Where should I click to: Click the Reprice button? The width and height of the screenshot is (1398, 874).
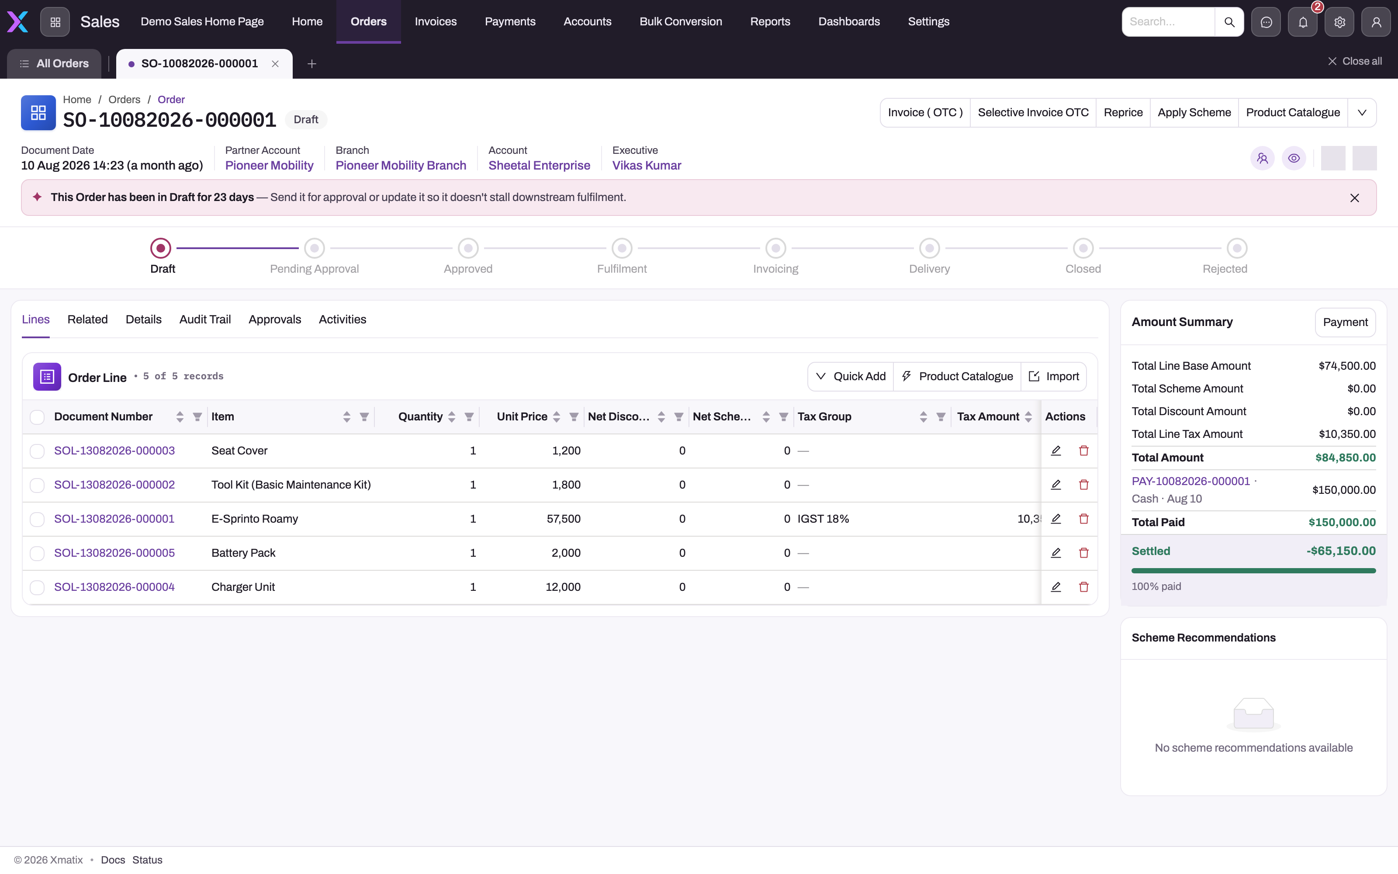pyautogui.click(x=1122, y=113)
